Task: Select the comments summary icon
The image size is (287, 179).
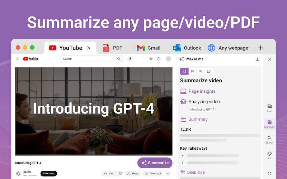Action: click(201, 71)
